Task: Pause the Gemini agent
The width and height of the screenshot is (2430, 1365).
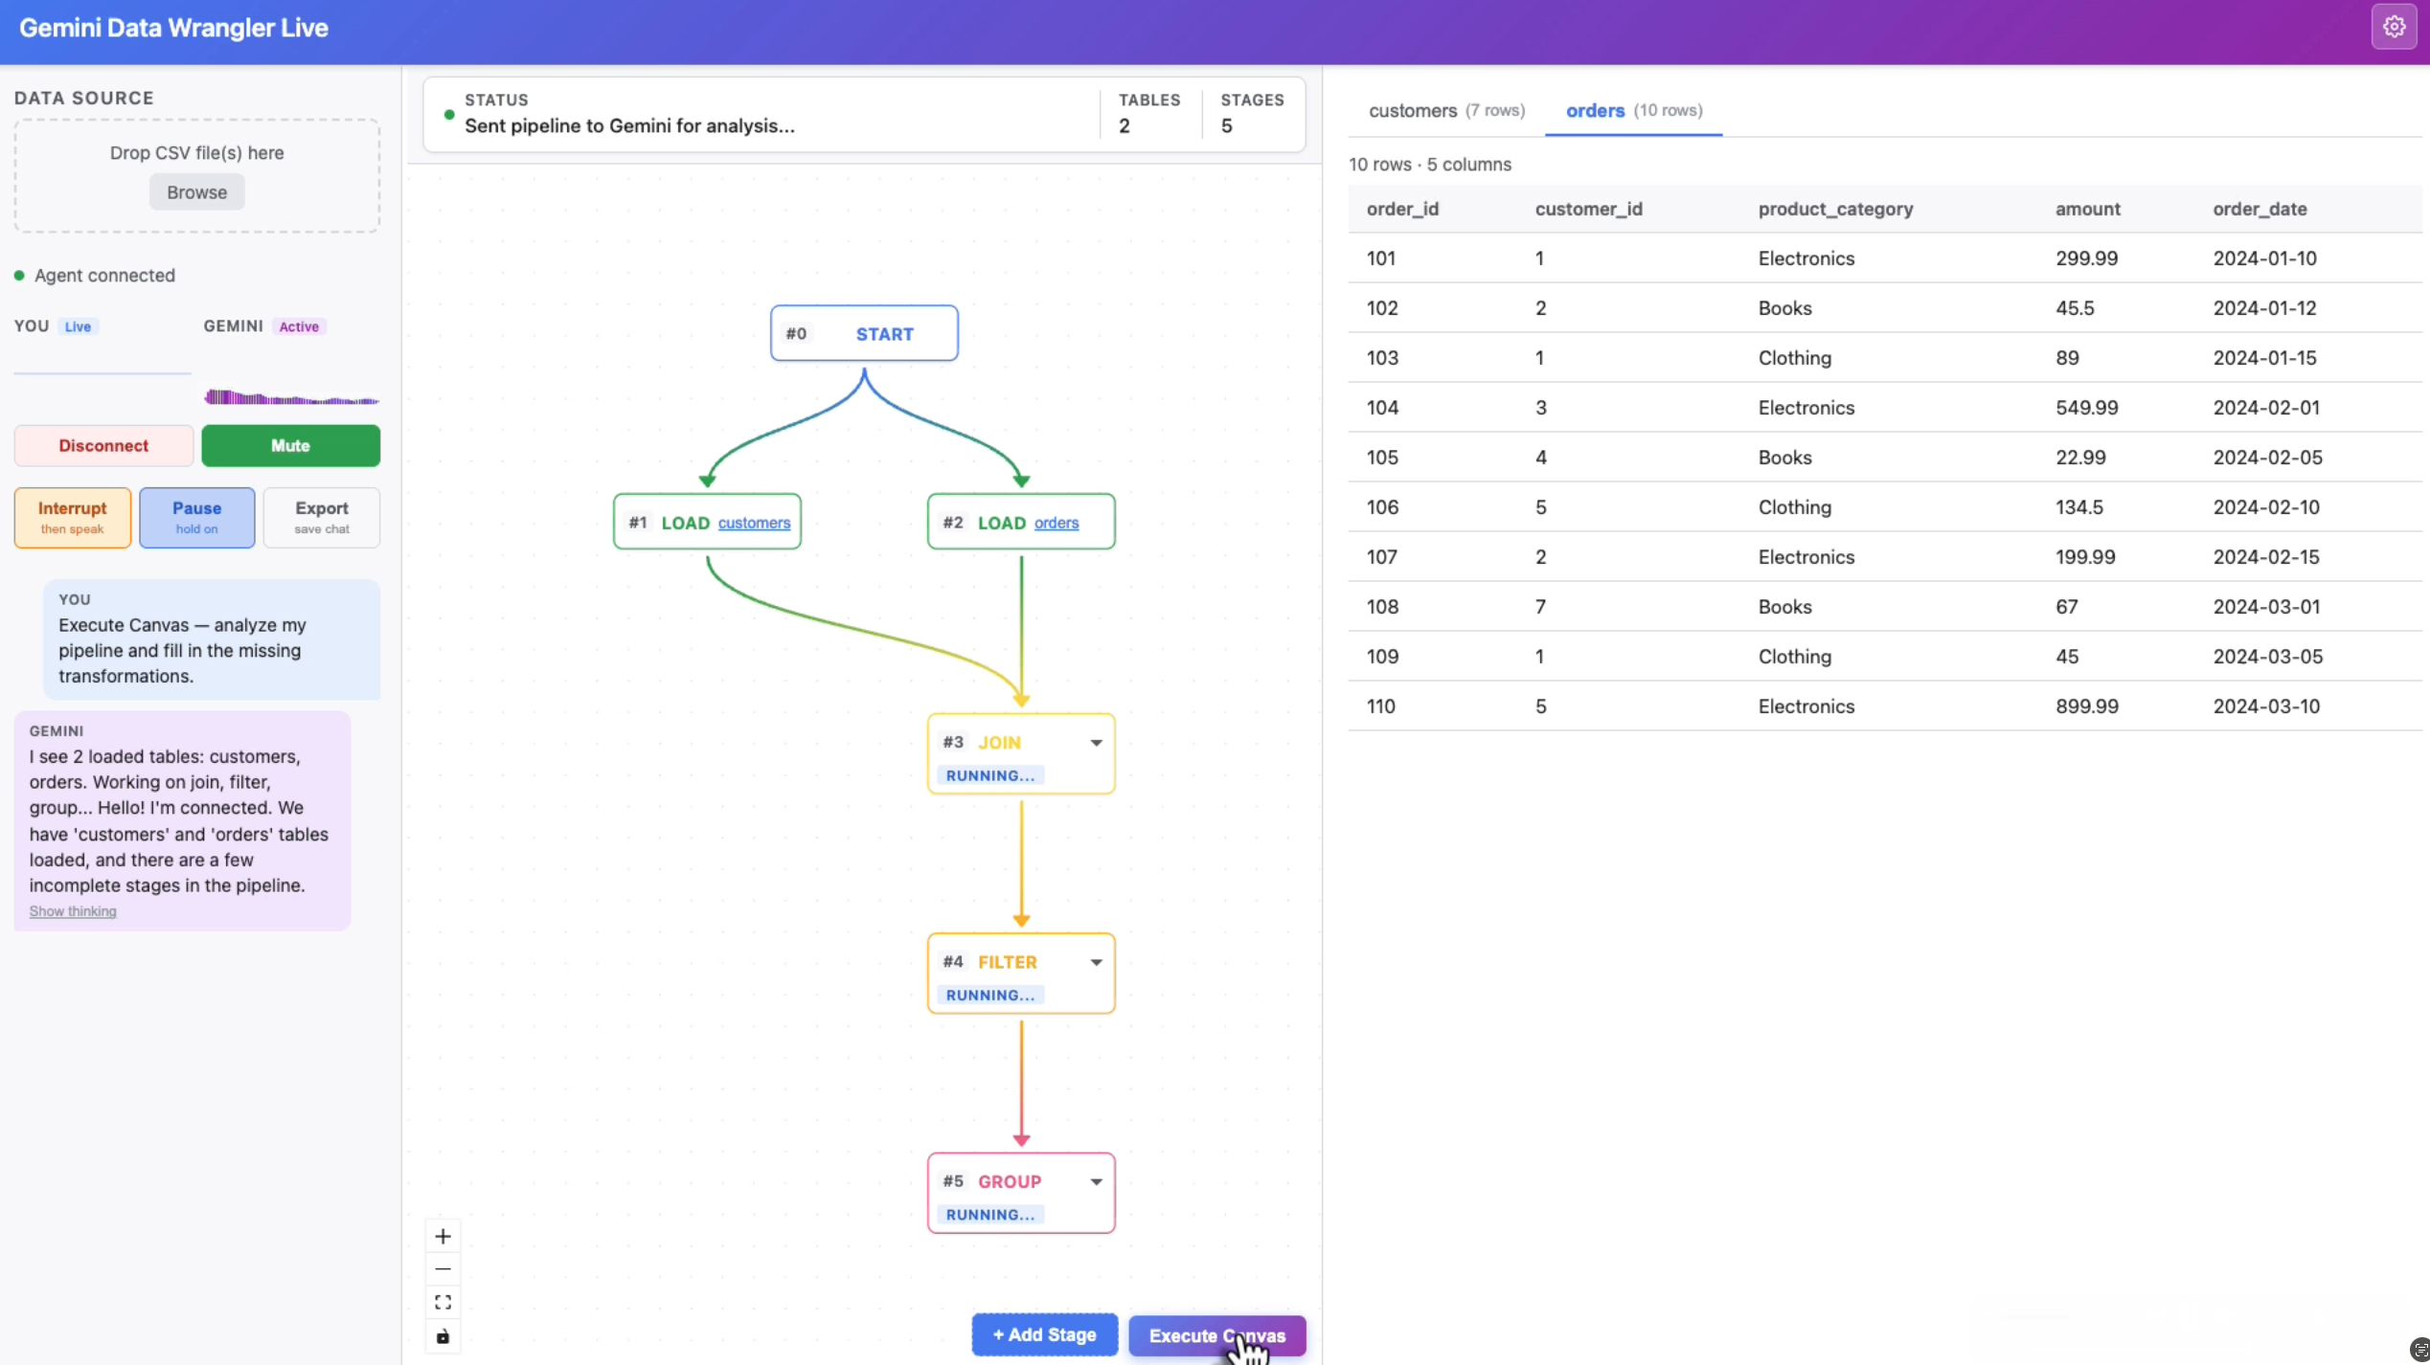Action: pyautogui.click(x=196, y=517)
